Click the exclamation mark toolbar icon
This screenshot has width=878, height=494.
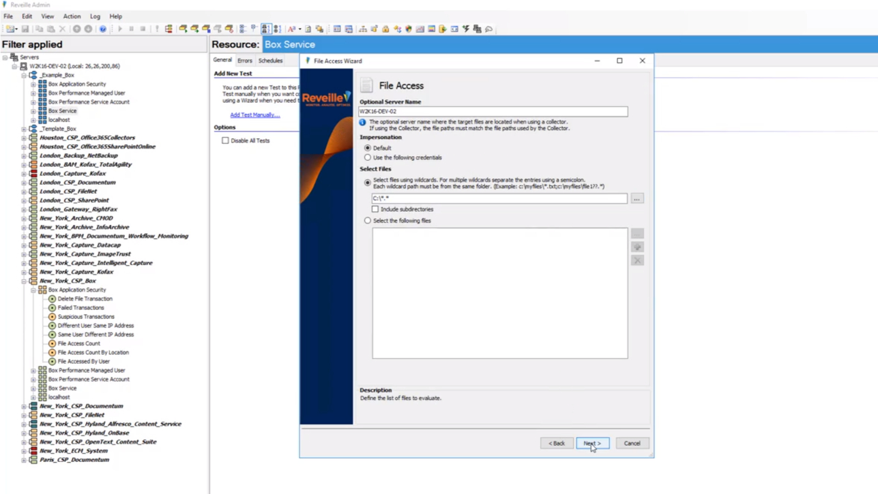[157, 29]
